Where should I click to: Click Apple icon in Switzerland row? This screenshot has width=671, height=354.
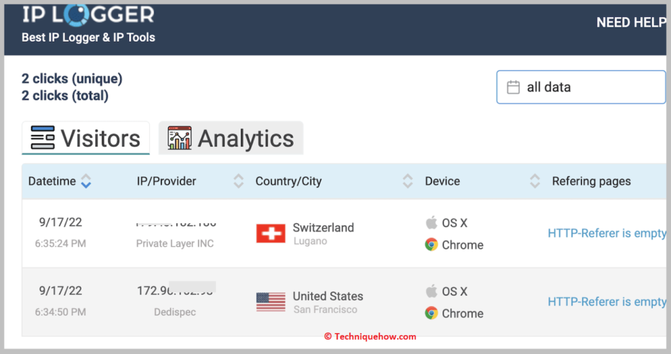(431, 222)
